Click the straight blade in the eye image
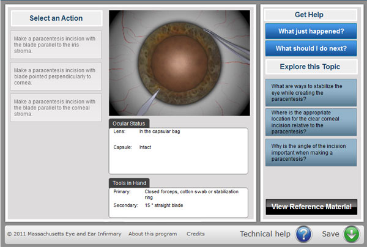The height and width of the screenshot is (247, 367). pos(148,103)
